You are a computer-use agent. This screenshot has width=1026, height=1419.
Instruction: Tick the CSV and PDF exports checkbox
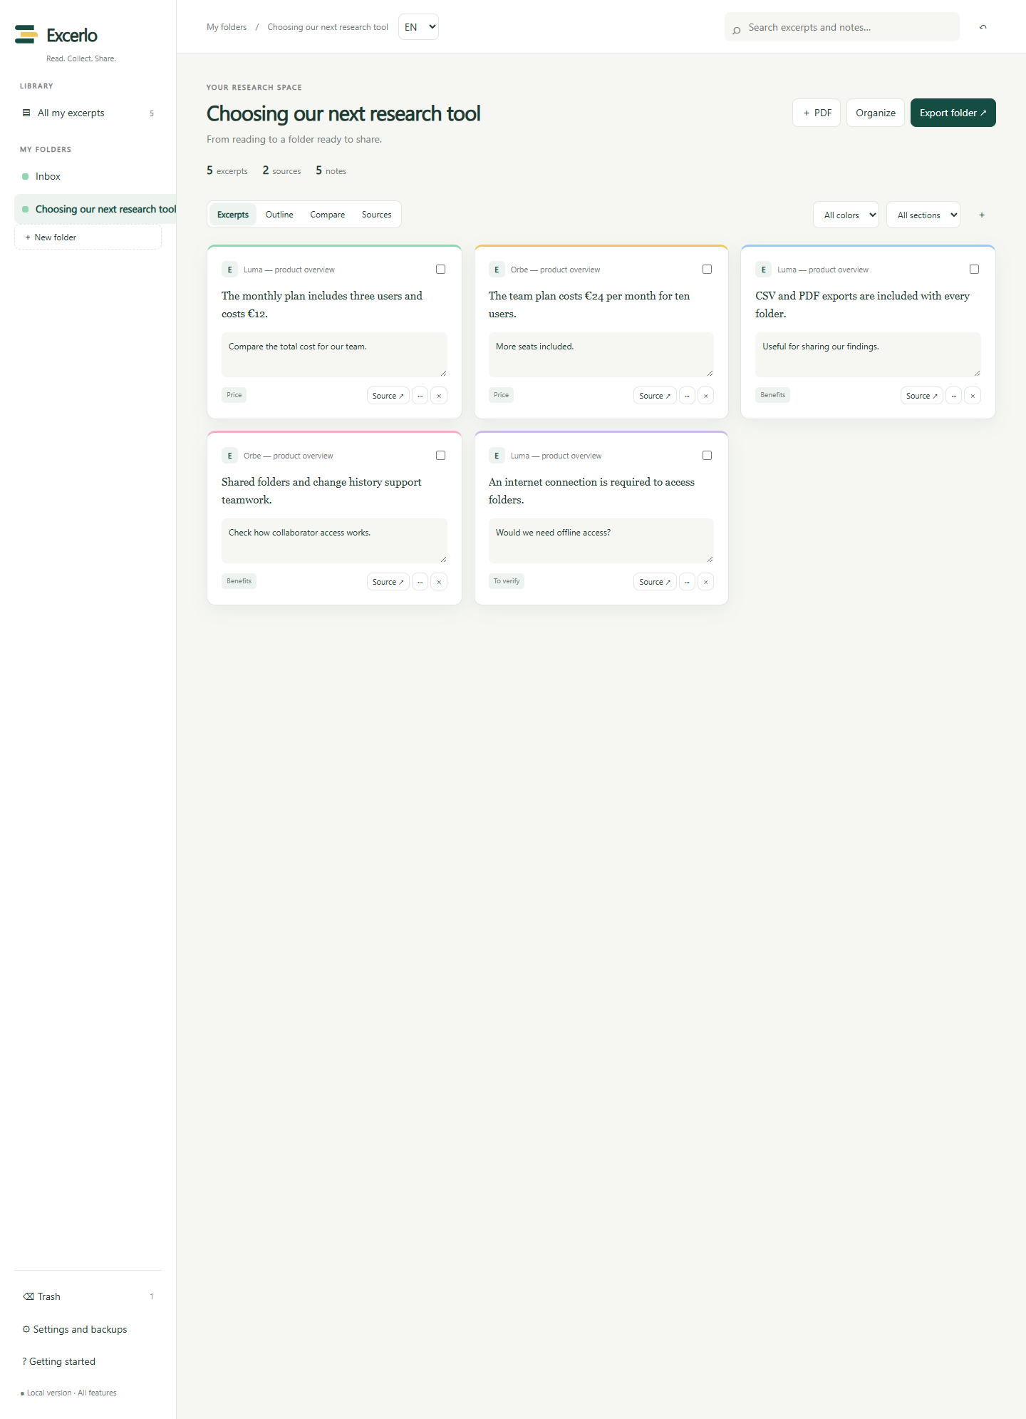(x=974, y=269)
